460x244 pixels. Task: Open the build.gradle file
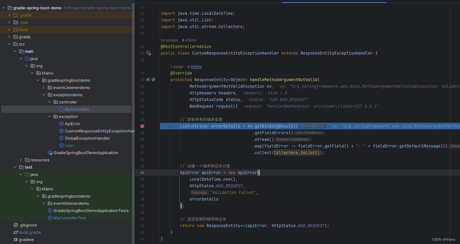pos(30,232)
